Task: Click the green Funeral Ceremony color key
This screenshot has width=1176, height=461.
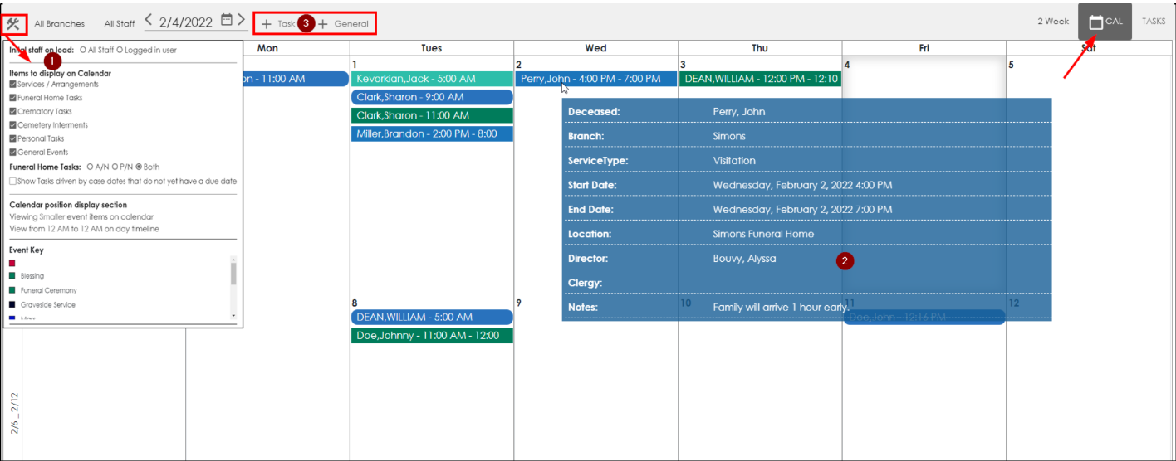Action: [x=12, y=290]
